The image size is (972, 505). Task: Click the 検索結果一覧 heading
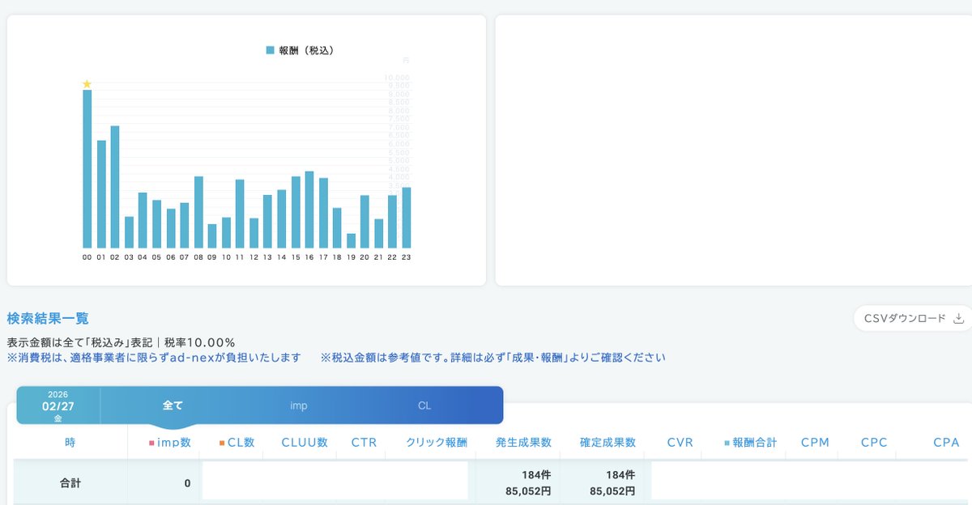[x=48, y=318]
